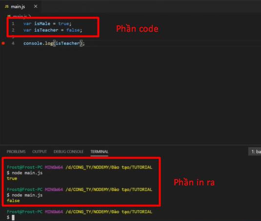Click the false value on line 2

73,30
